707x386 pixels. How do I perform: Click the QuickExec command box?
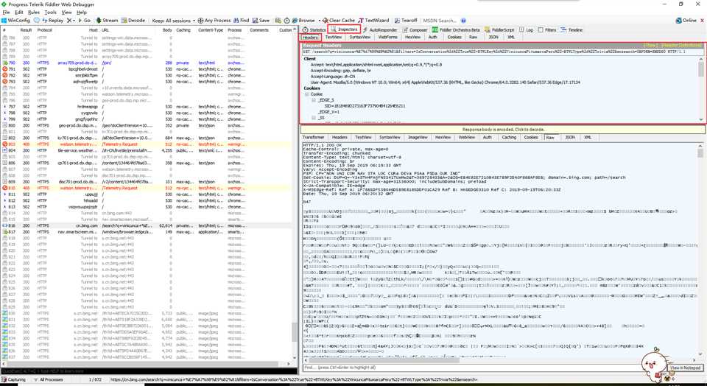point(149,371)
